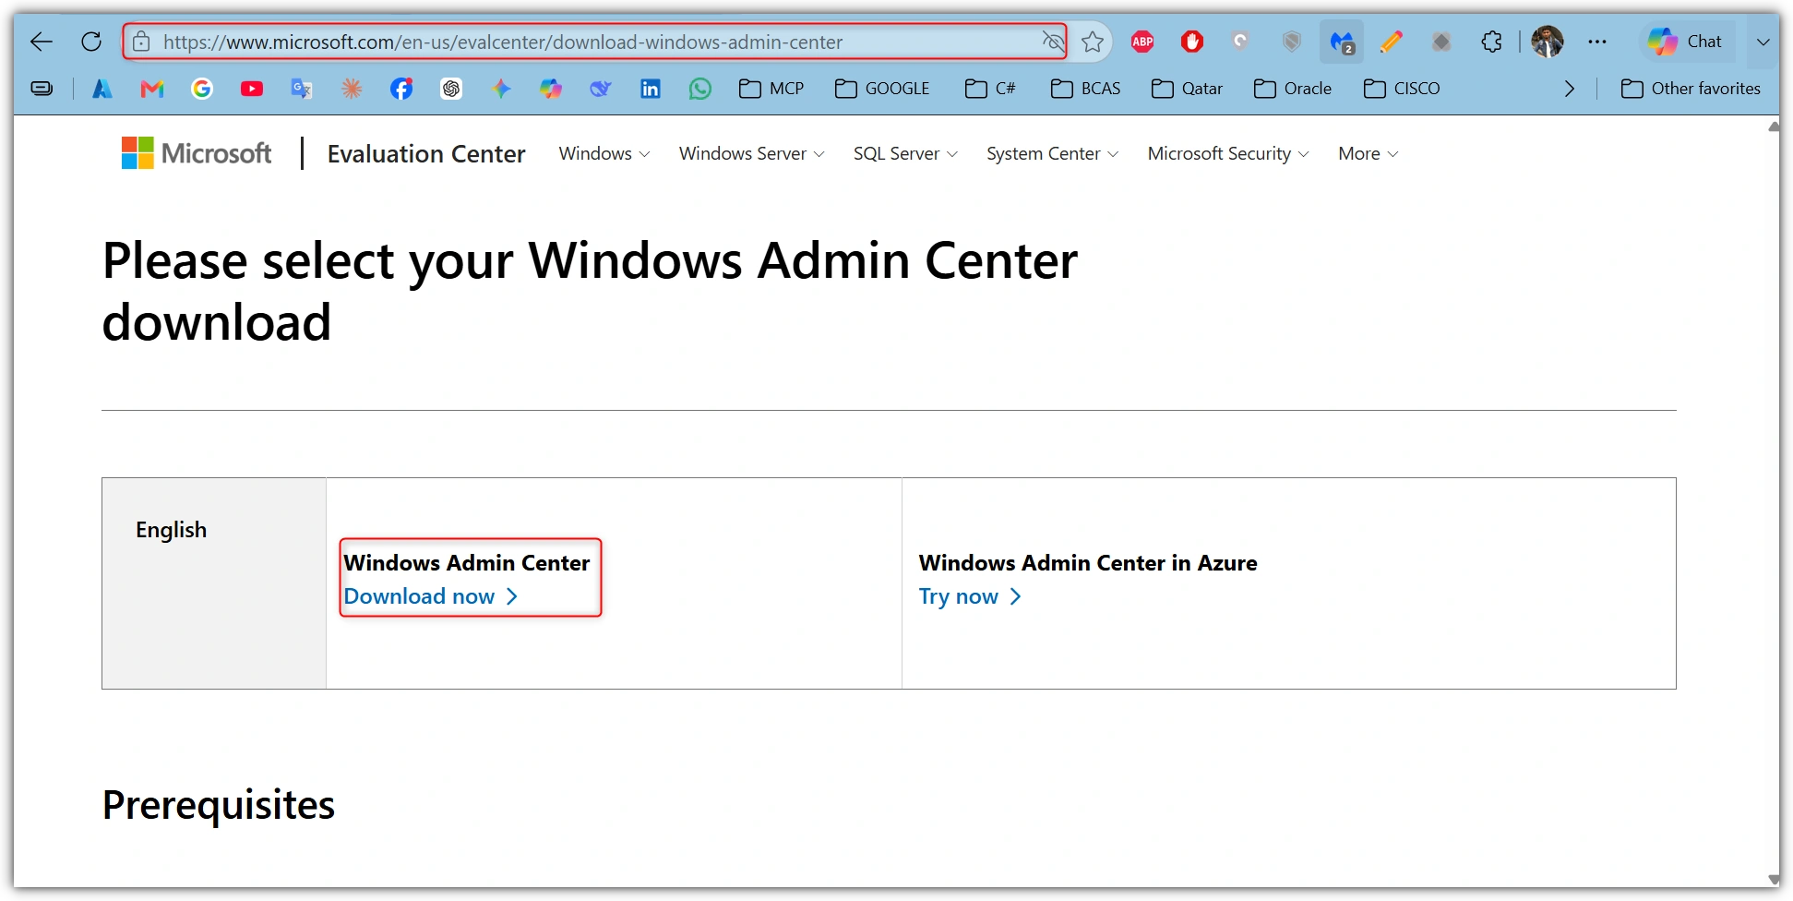1793x901 pixels.
Task: Expand the Windows Server navigation menu
Action: coord(752,154)
